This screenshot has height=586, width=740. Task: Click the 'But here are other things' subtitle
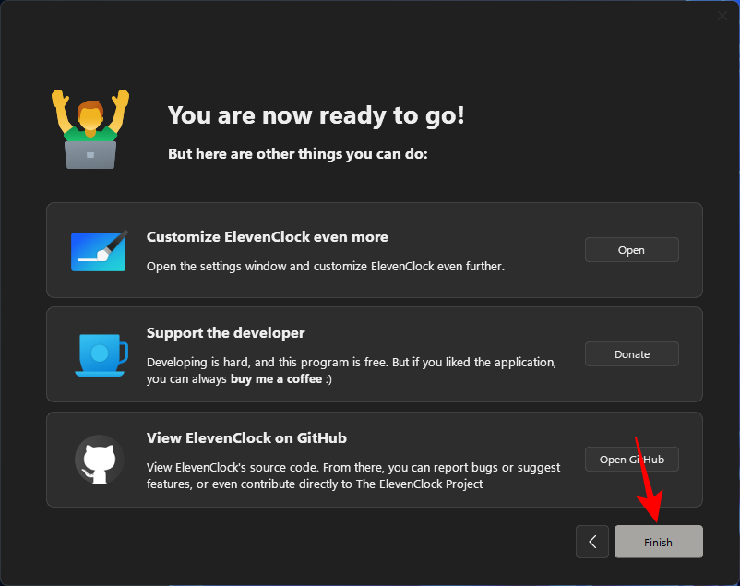[297, 153]
